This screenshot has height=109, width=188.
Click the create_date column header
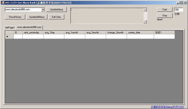pos(140,32)
